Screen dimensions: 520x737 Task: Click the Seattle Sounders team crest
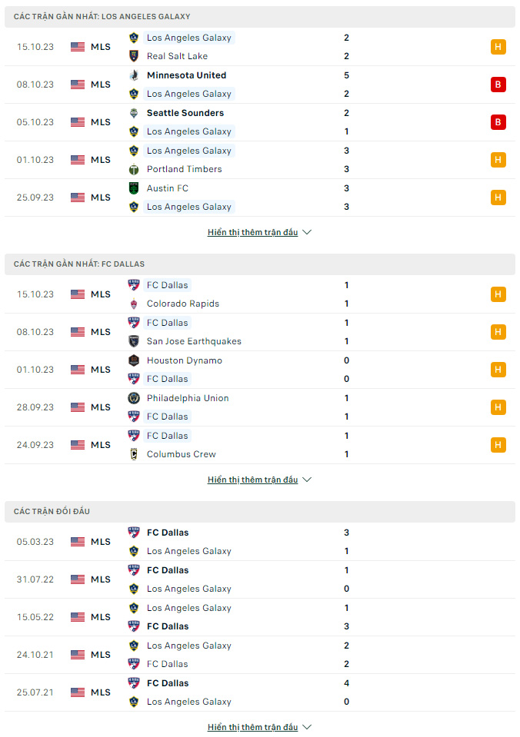[x=134, y=113]
